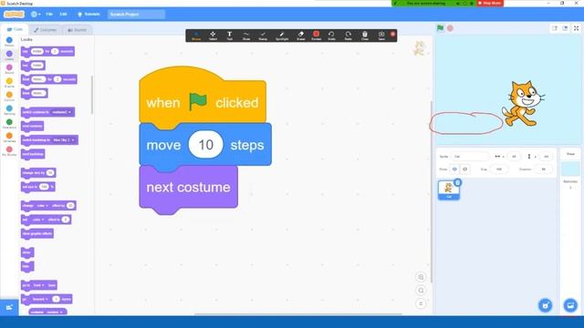This screenshot has height=328, width=584.
Task: Zoom in the code workspace
Action: [421, 277]
